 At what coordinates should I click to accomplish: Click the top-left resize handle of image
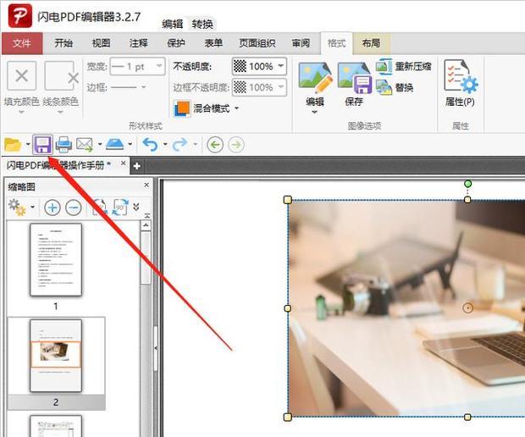288,200
